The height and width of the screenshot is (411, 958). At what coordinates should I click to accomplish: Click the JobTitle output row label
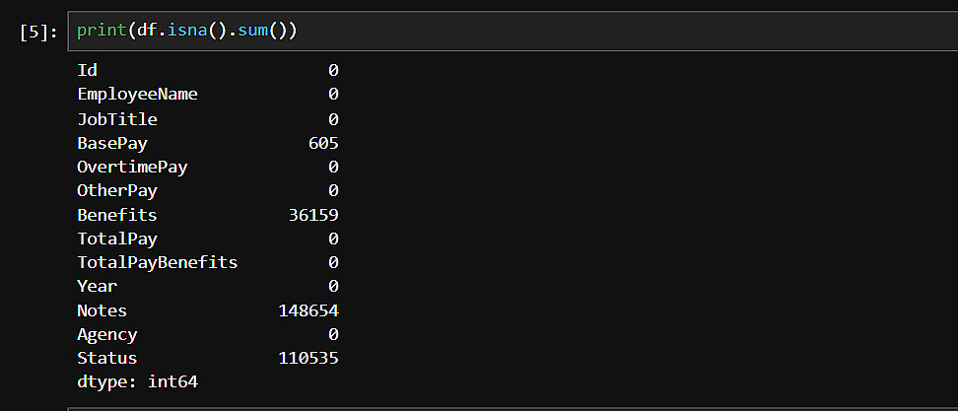click(117, 119)
